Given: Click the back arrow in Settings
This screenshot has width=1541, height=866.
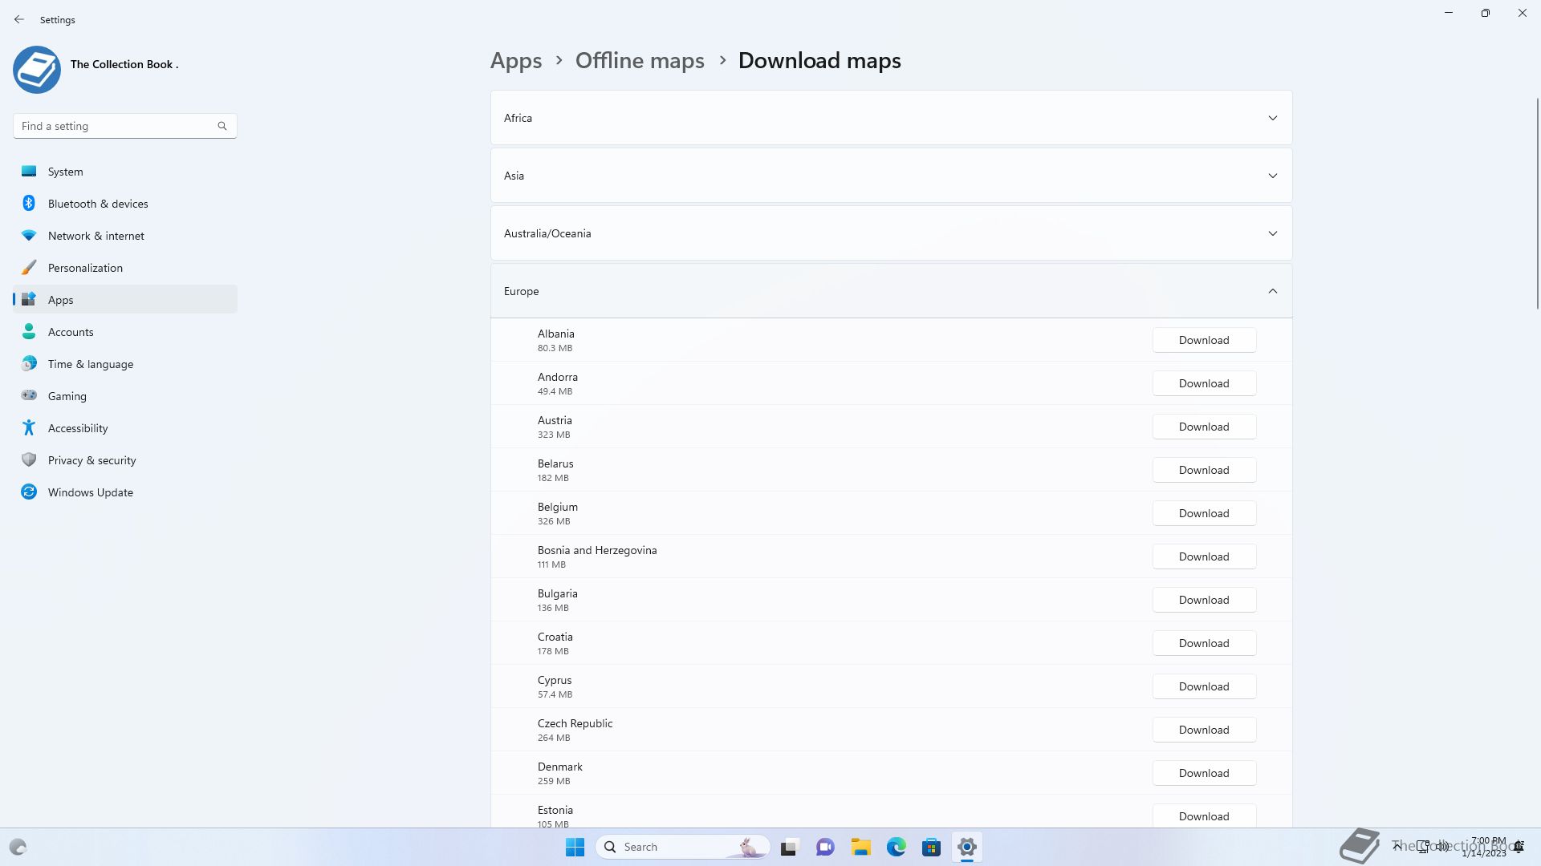Looking at the screenshot, I should [19, 19].
